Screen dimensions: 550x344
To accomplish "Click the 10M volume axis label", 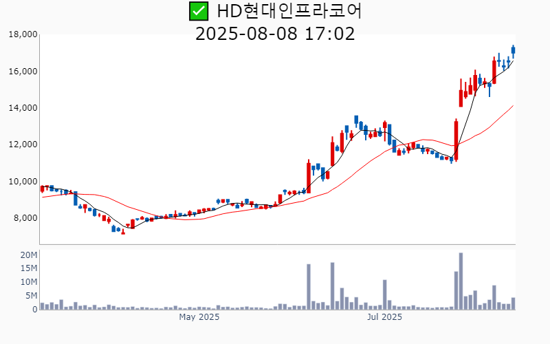I will [x=29, y=282].
